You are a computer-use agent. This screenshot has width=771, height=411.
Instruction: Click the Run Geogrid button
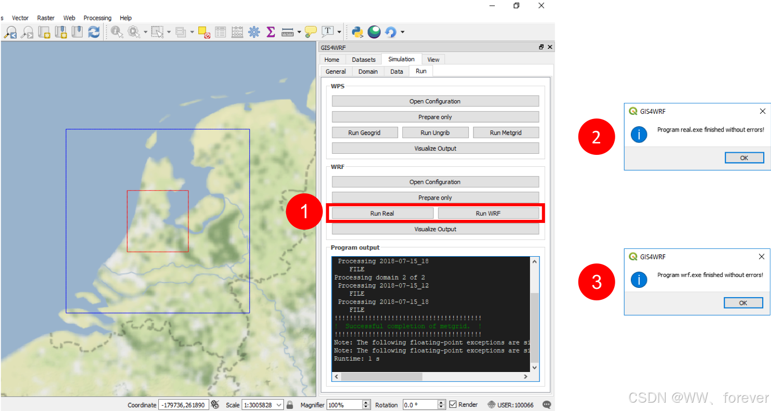(x=364, y=132)
